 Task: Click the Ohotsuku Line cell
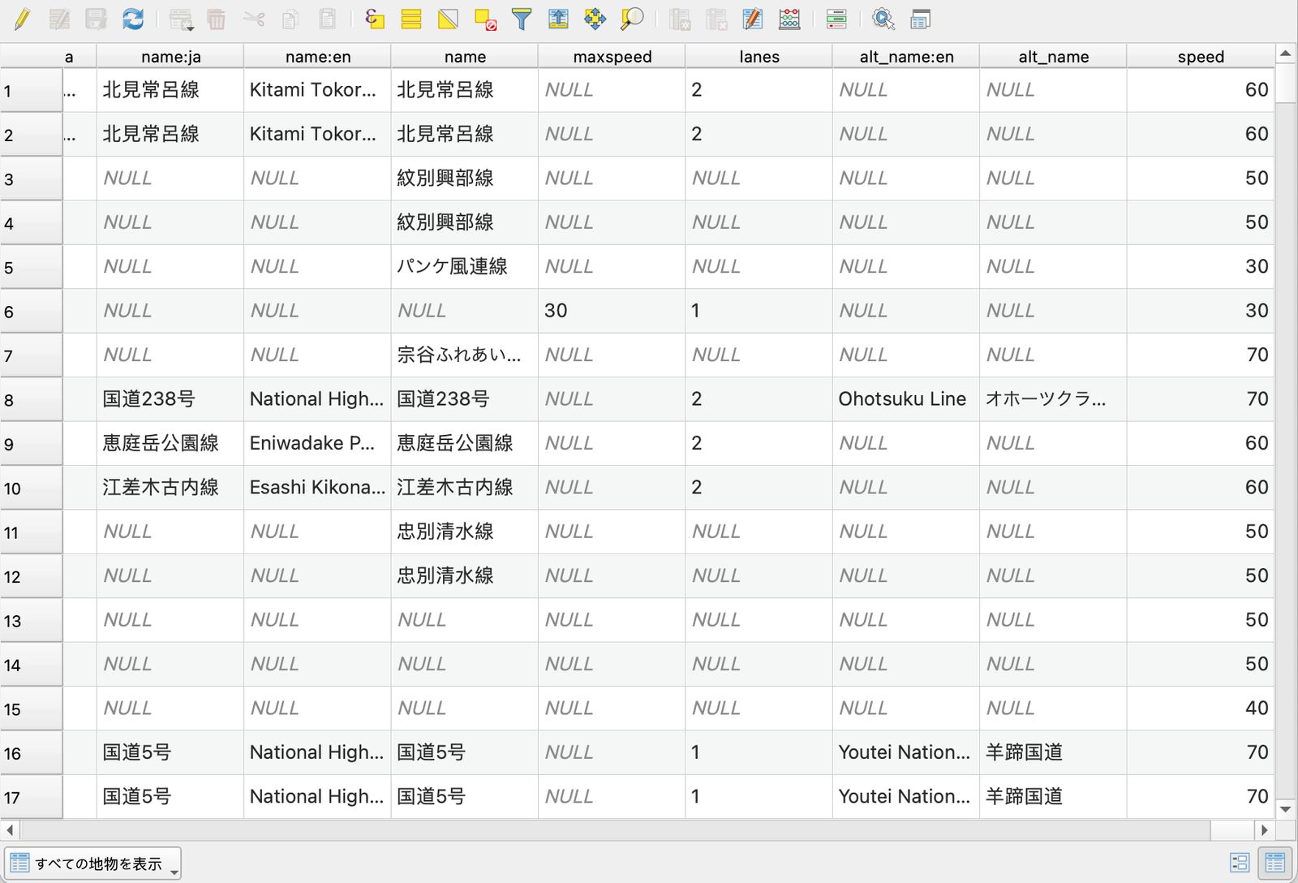906,399
